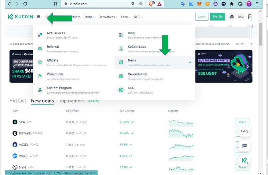268x175 pixels.
Task: Open the cloud mining 200 USDT banner
Action: (224, 66)
